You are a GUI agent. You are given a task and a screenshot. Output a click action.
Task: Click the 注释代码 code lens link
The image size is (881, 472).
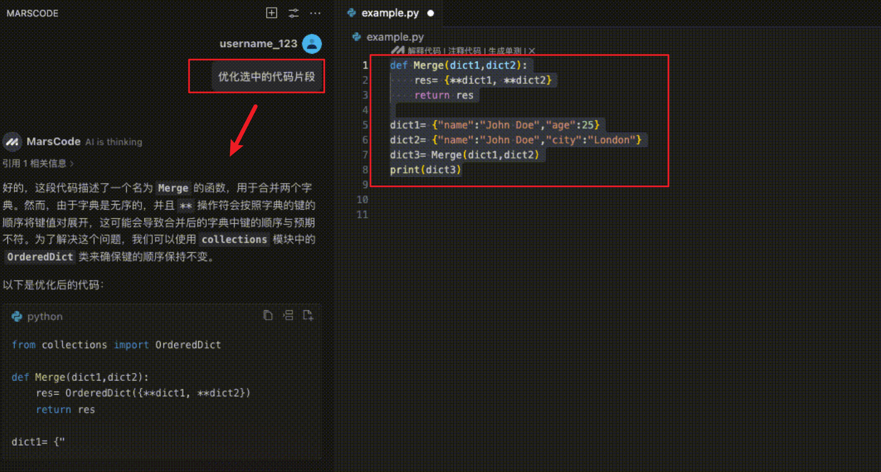(x=464, y=51)
